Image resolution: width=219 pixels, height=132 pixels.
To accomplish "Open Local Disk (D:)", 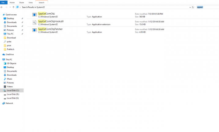I will click(x=13, y=94).
